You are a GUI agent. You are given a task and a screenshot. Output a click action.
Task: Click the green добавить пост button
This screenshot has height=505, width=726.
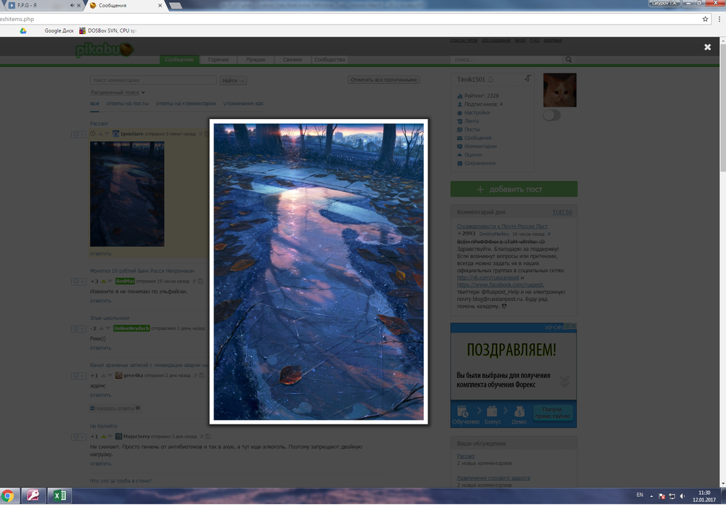514,189
